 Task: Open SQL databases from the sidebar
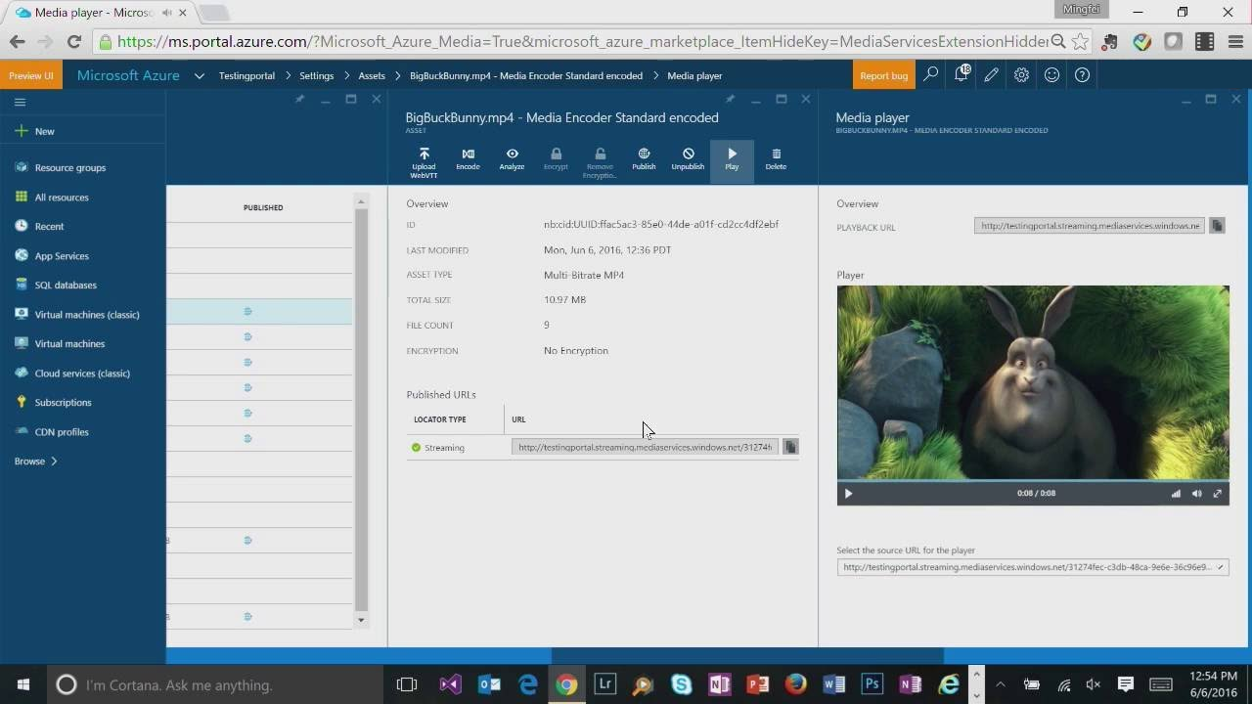click(x=64, y=285)
